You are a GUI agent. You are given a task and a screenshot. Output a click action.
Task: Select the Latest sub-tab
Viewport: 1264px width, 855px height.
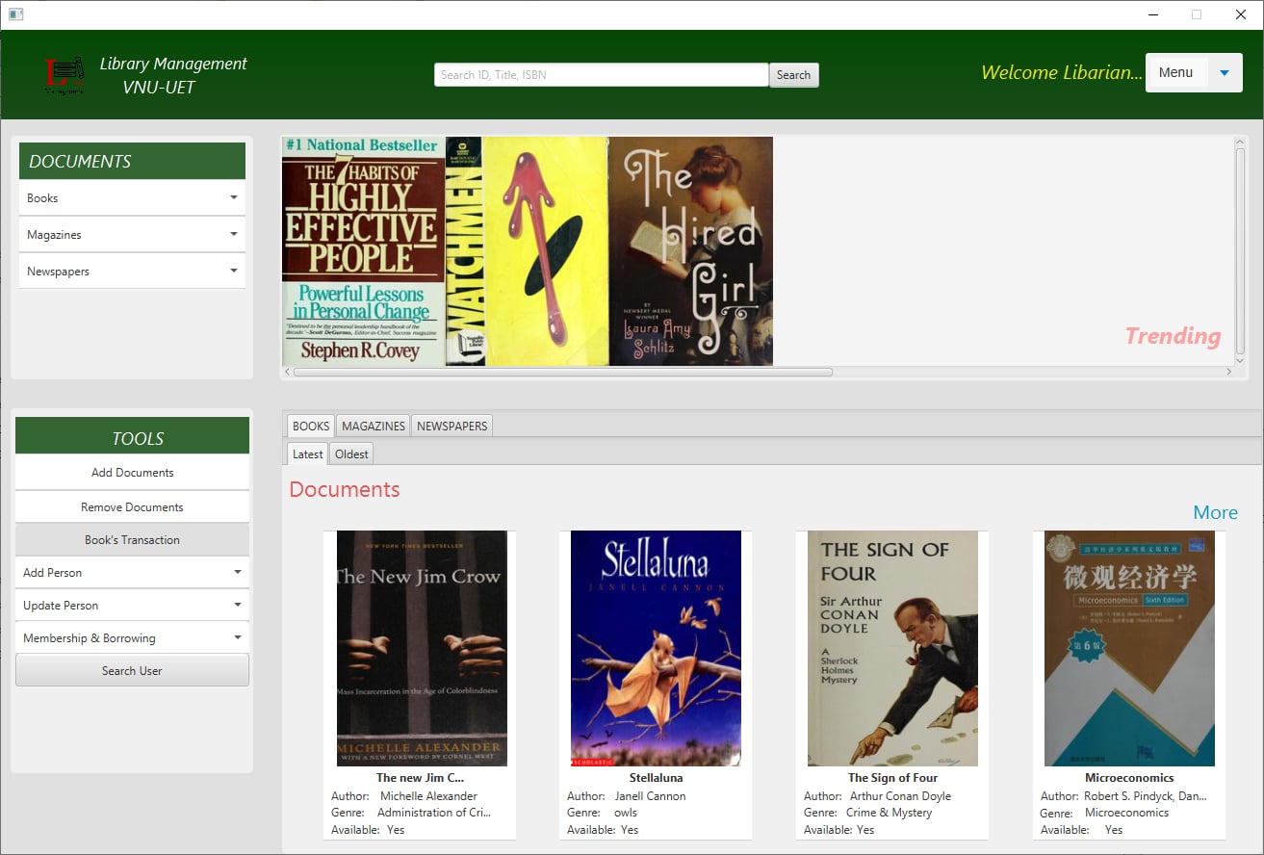pos(308,454)
